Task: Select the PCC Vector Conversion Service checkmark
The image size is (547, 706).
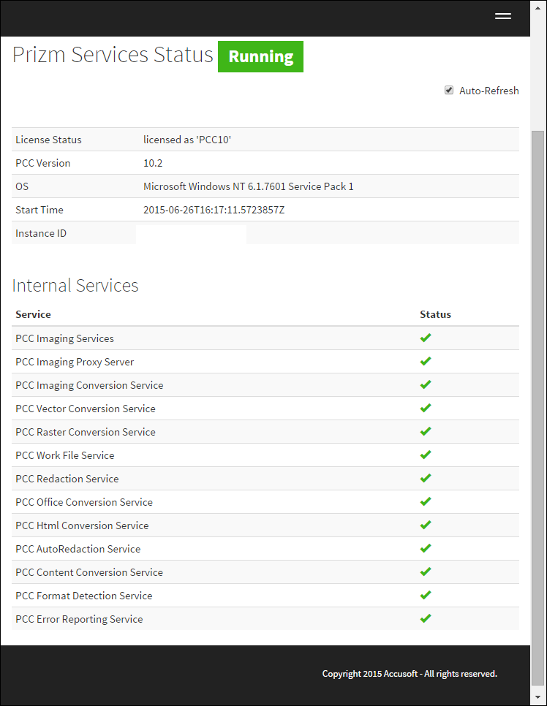Action: tap(426, 408)
